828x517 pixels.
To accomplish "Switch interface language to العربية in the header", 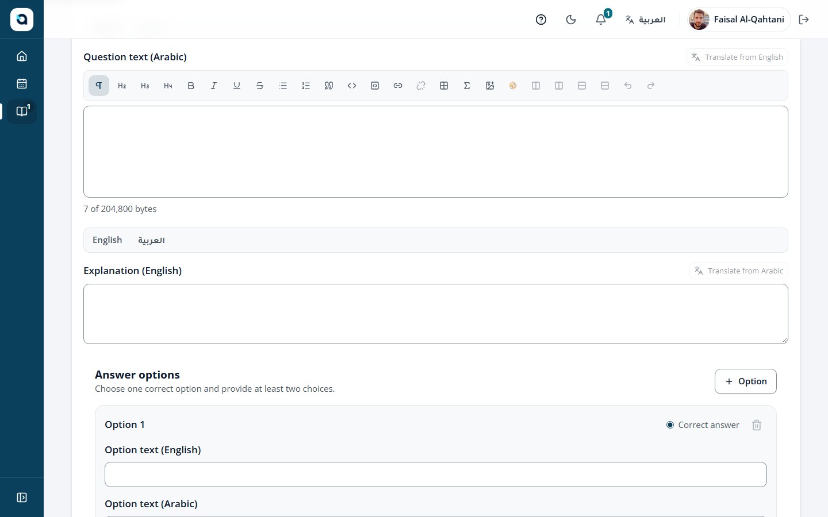I will (x=646, y=20).
